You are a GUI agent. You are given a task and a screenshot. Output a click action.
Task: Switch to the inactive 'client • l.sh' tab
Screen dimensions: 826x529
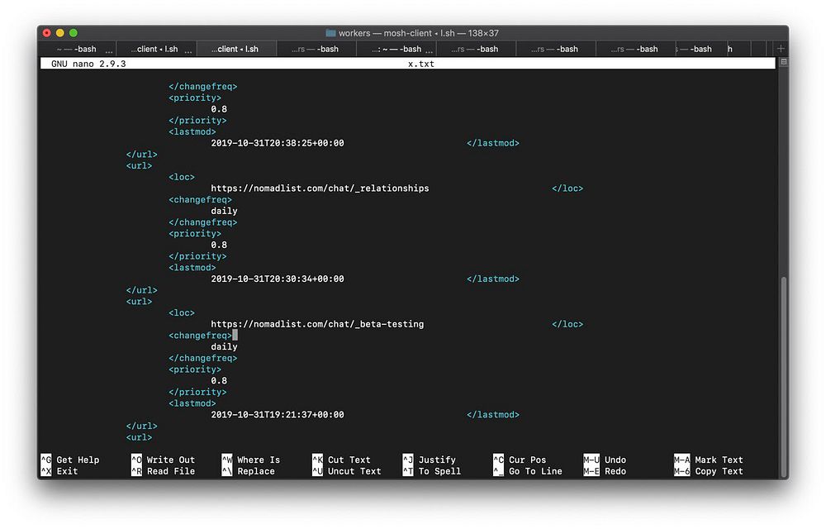click(x=156, y=49)
